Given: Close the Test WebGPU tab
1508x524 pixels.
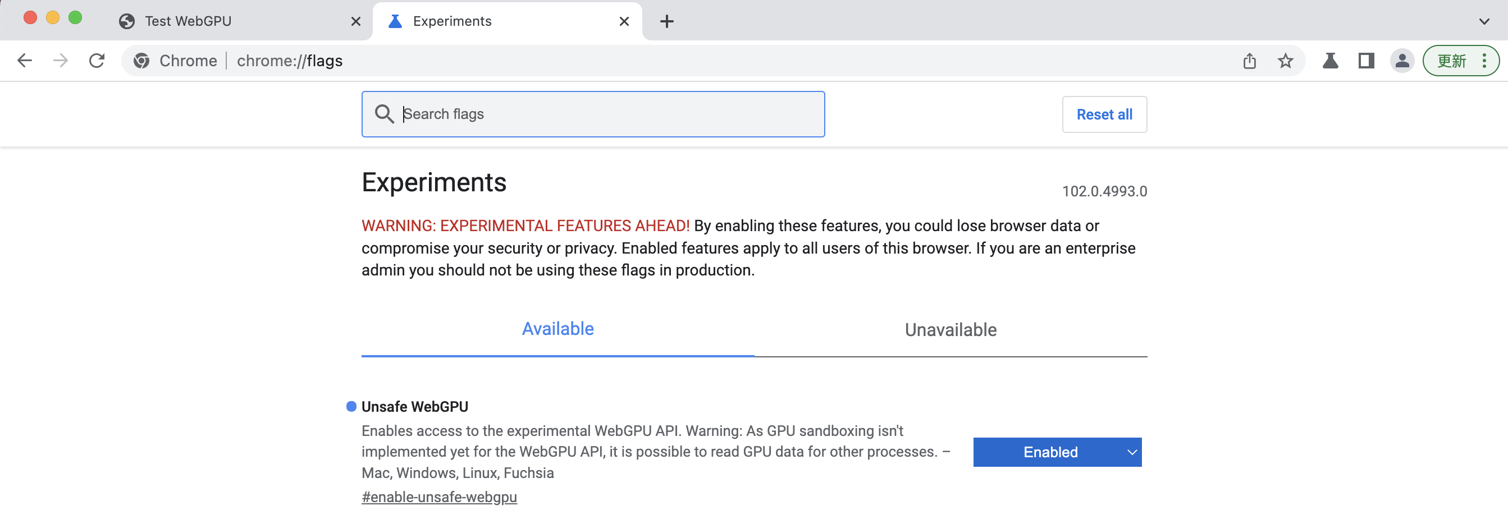Looking at the screenshot, I should pos(356,22).
